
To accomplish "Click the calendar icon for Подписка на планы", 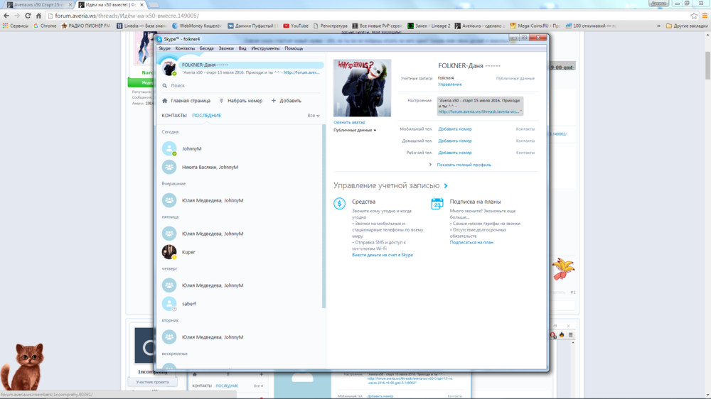I will [437, 204].
